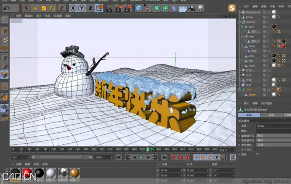Collapse the xueren object group
Viewport: 291px width, 184px height.
(x=240, y=22)
